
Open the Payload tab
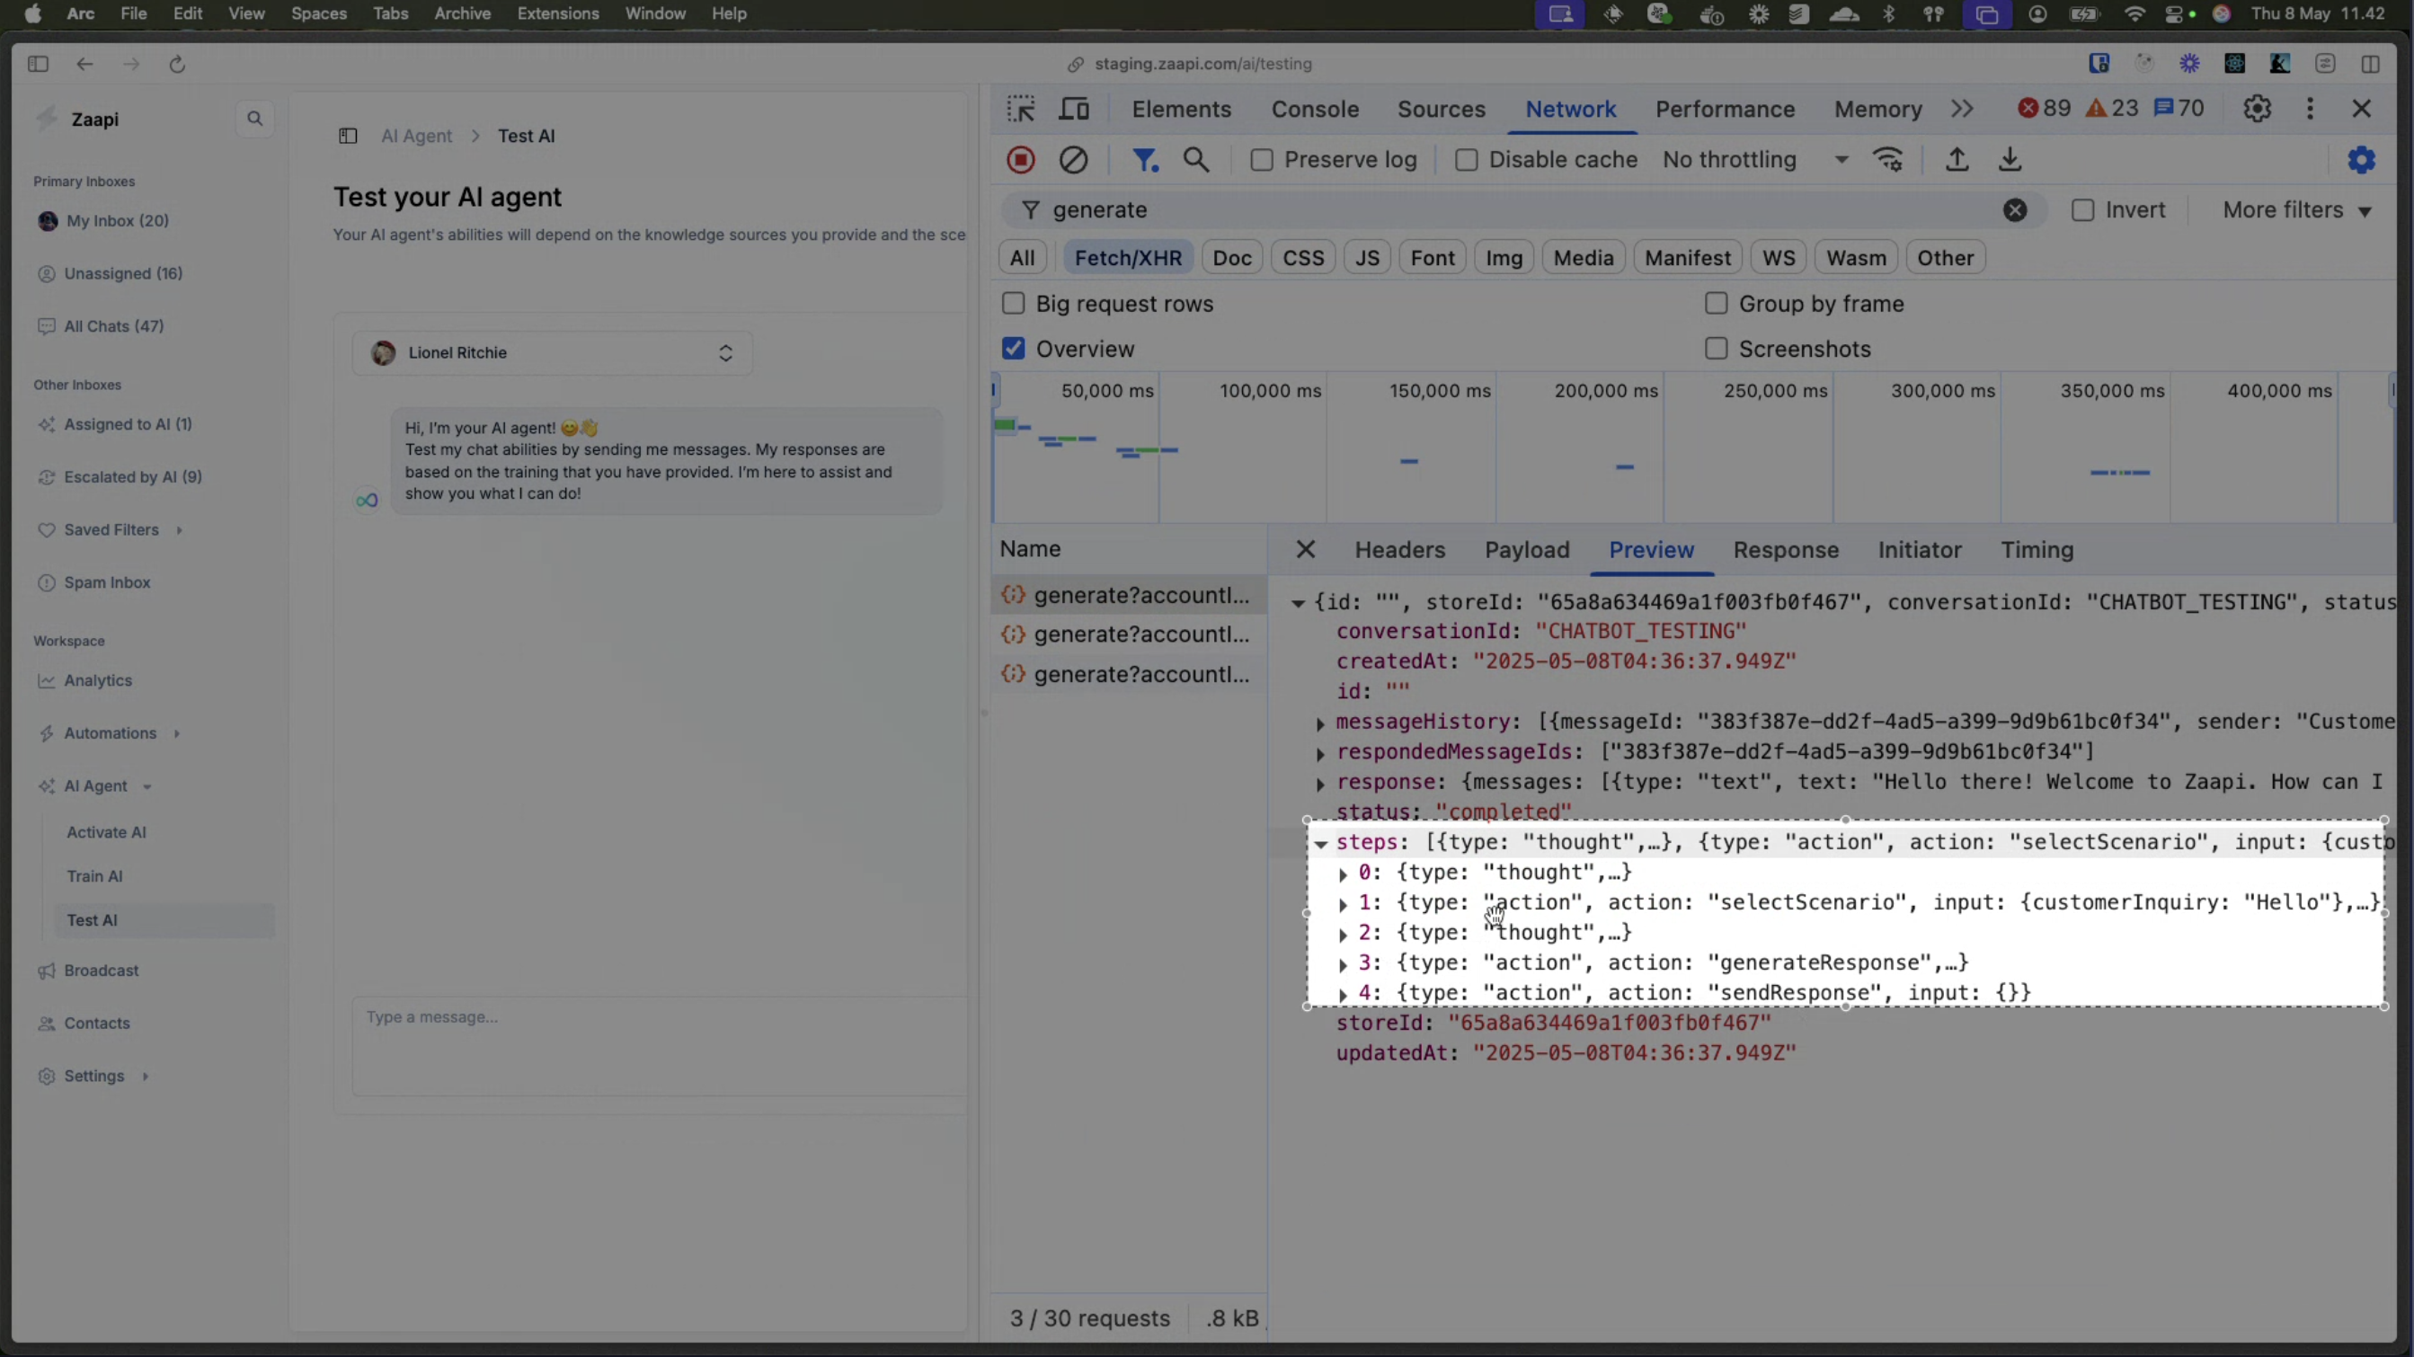tap(1527, 549)
